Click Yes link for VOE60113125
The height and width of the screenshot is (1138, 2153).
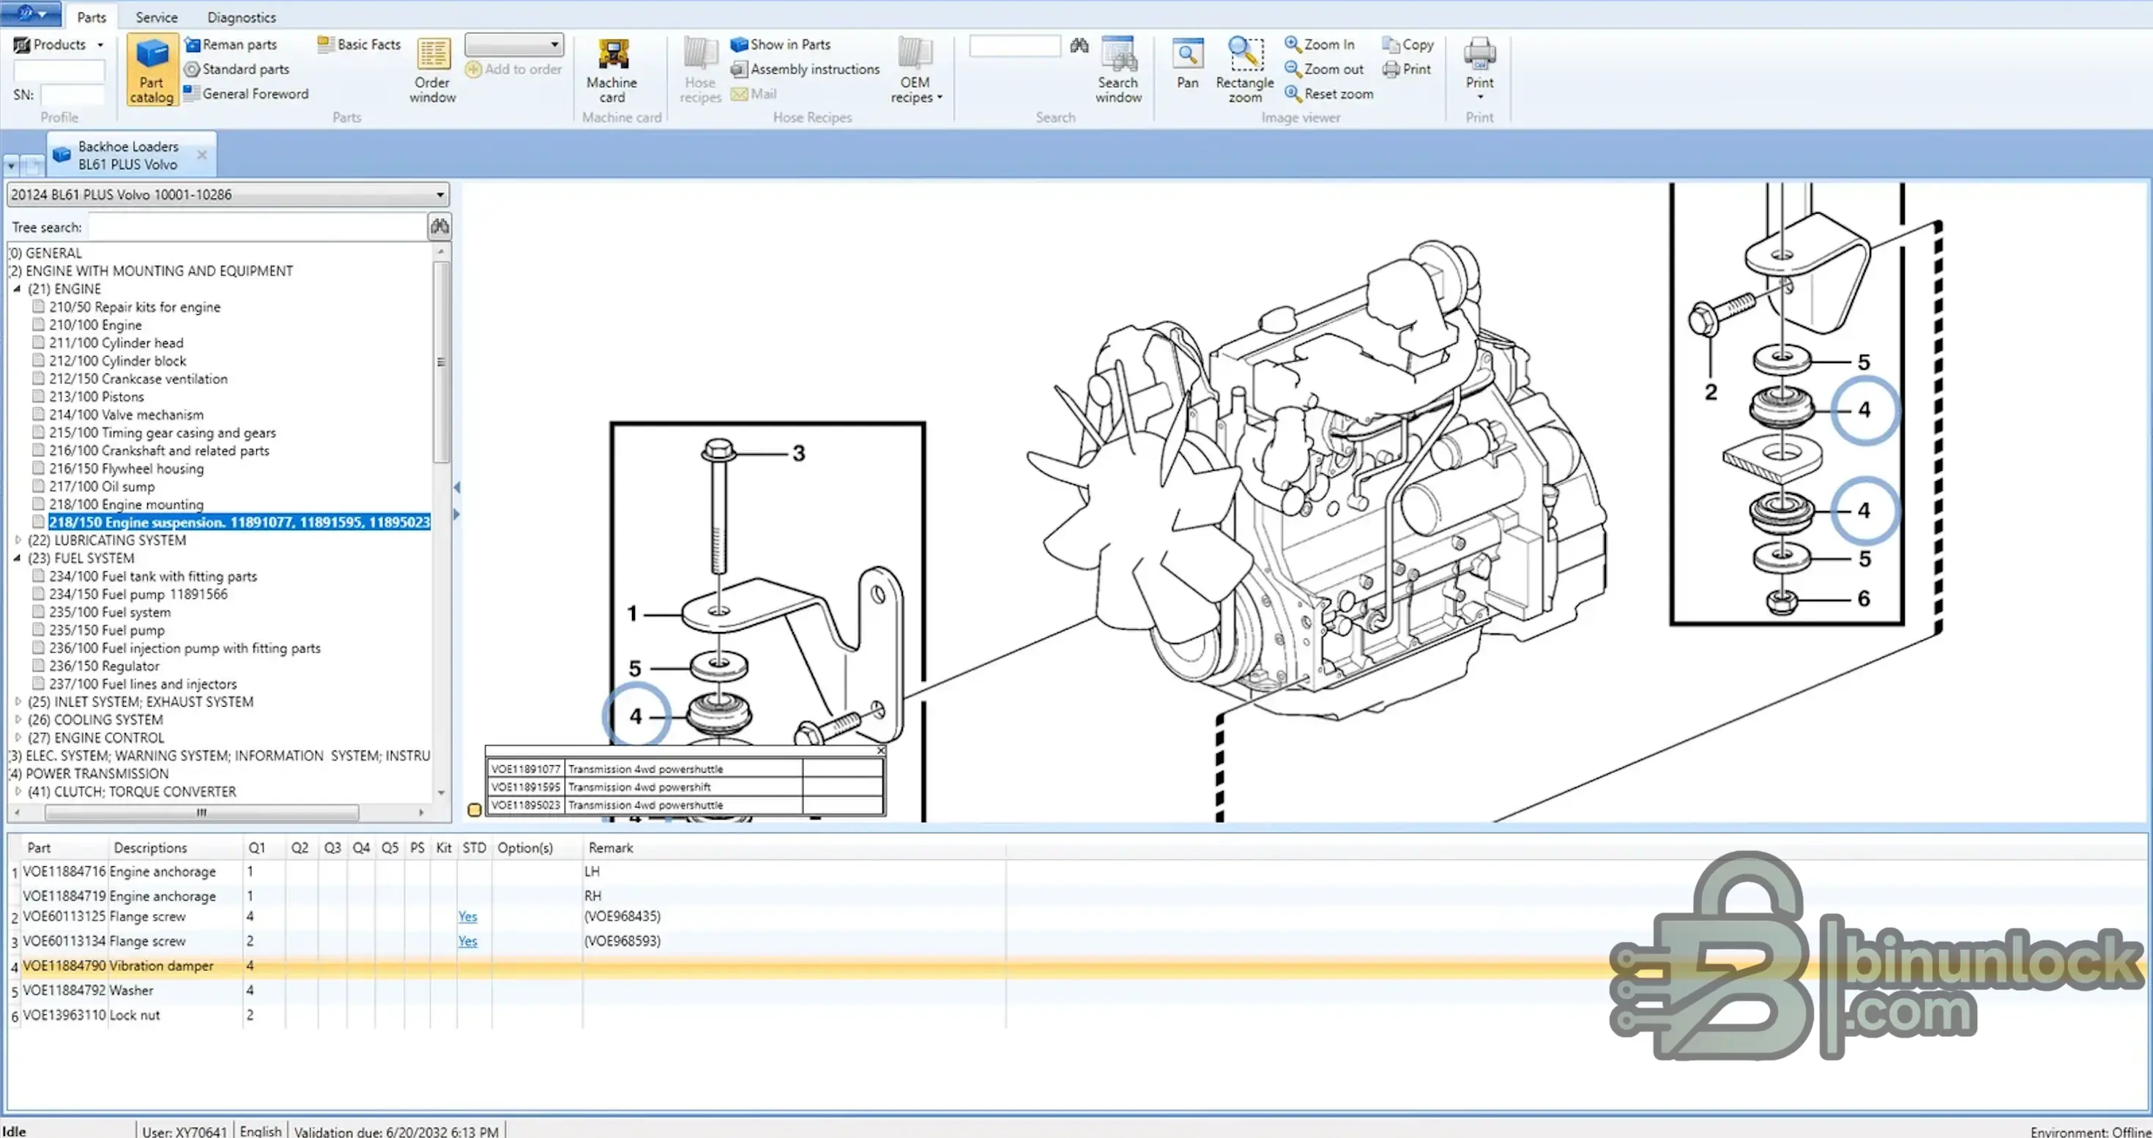(x=467, y=917)
